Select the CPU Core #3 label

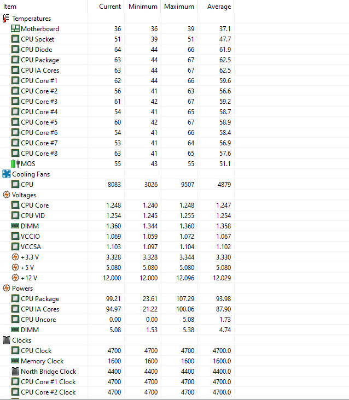(x=39, y=101)
